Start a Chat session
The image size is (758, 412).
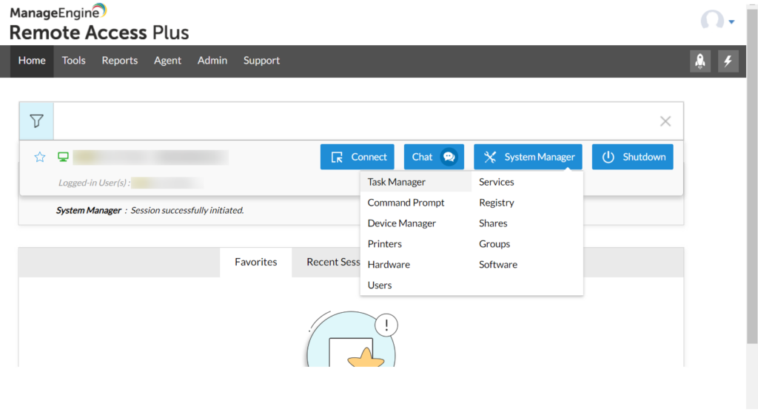point(434,157)
